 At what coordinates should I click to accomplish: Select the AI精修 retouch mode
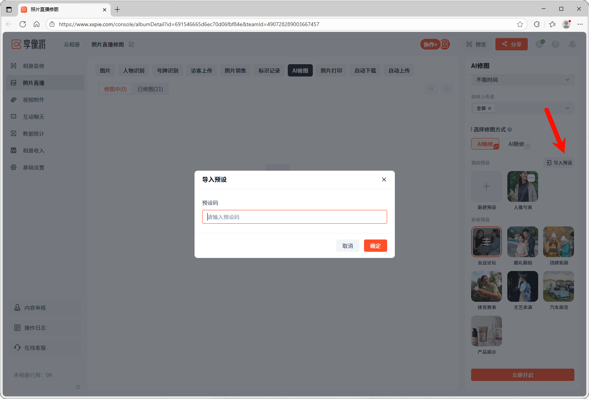tap(516, 144)
